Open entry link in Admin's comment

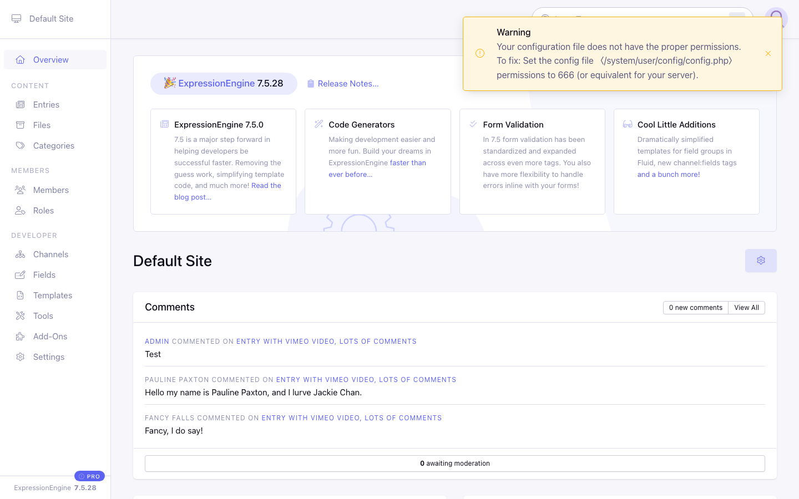coord(326,342)
